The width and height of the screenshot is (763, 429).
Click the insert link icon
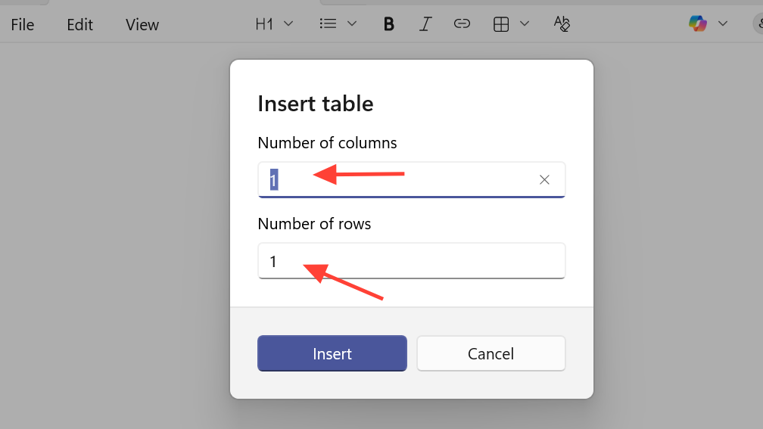tap(462, 23)
